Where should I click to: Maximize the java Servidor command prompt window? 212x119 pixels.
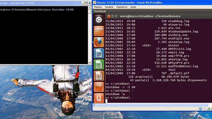point(86,3)
